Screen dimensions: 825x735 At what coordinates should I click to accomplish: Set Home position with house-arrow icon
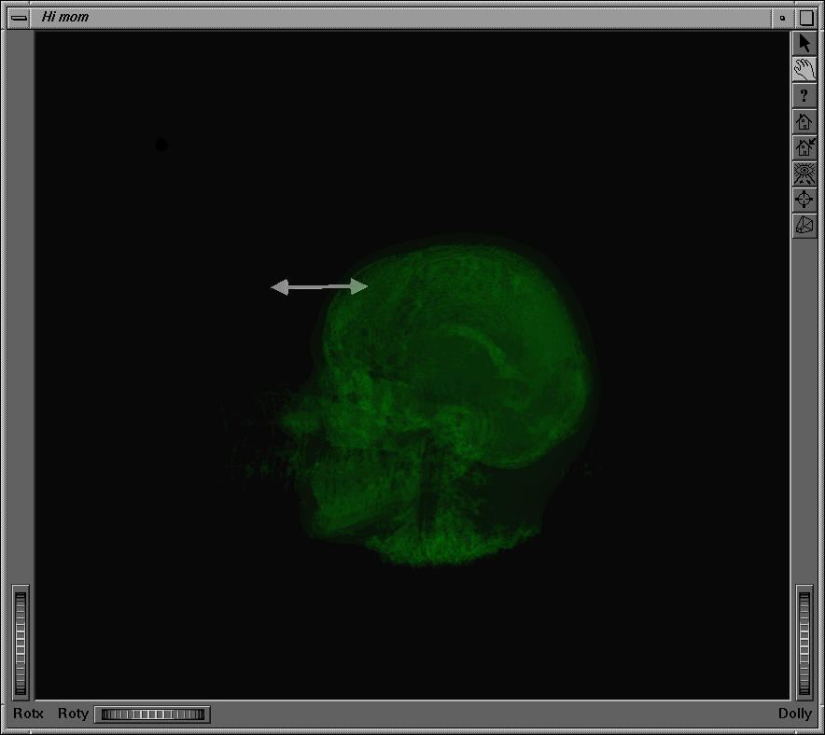(x=804, y=147)
